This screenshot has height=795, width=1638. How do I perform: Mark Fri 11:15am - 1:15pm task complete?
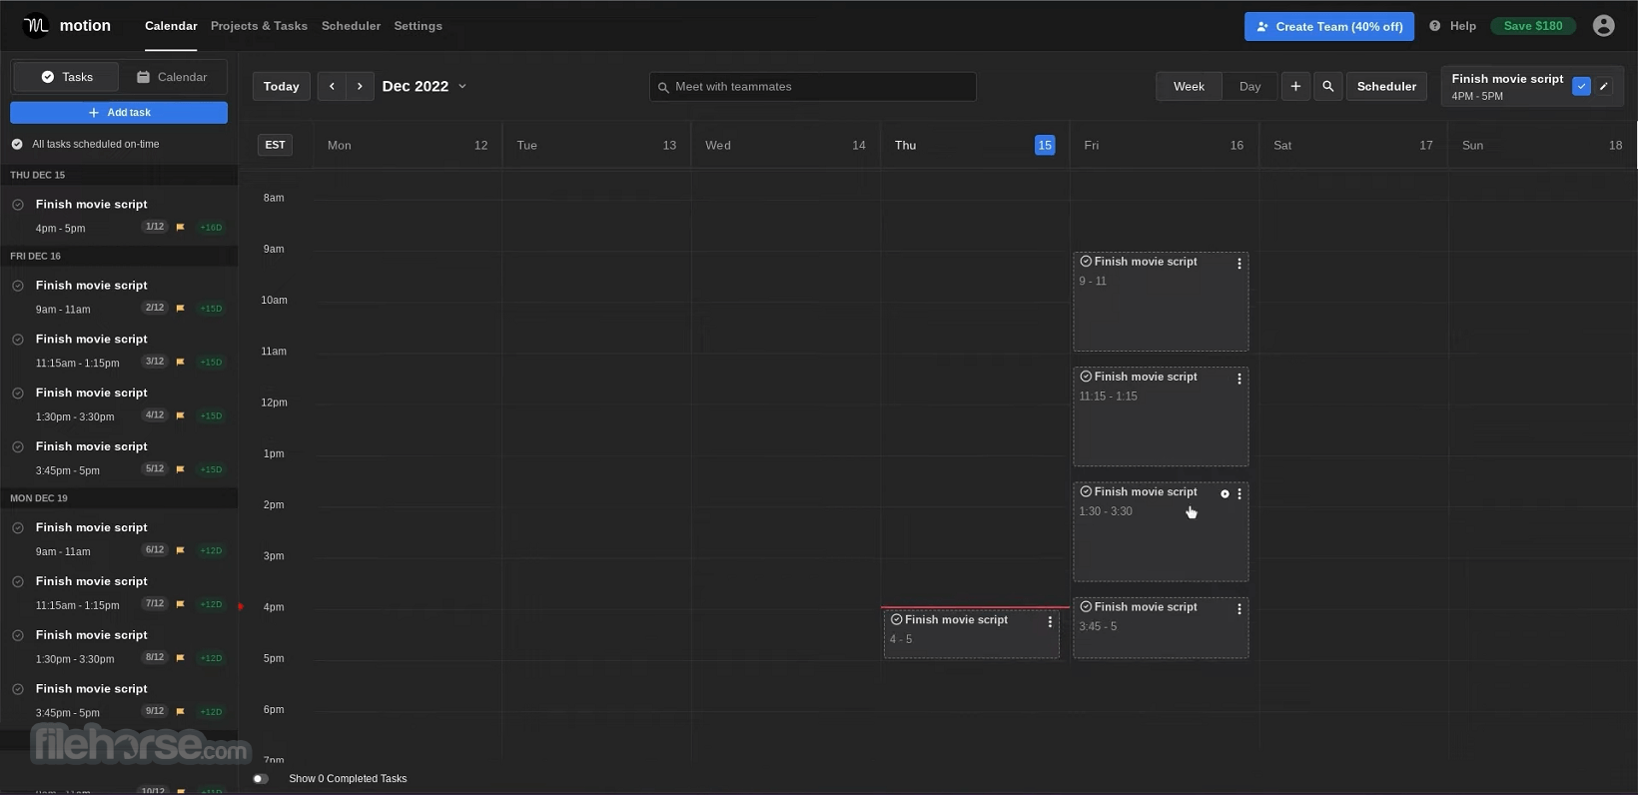point(18,340)
